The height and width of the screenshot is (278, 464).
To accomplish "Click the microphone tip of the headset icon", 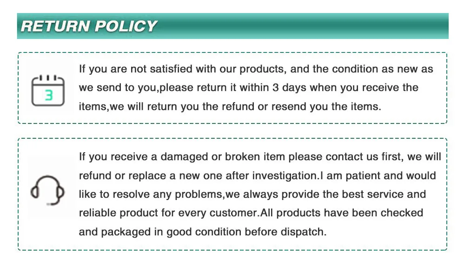I will pyautogui.click(x=50, y=204).
